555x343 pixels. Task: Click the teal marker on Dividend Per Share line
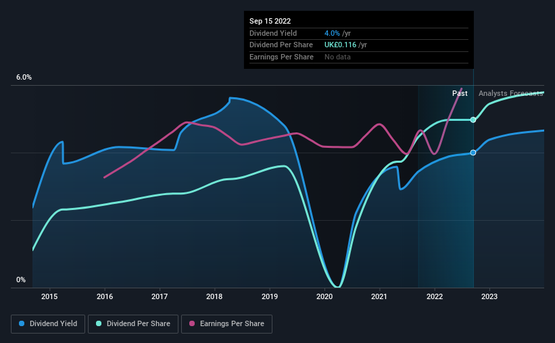[x=473, y=120]
